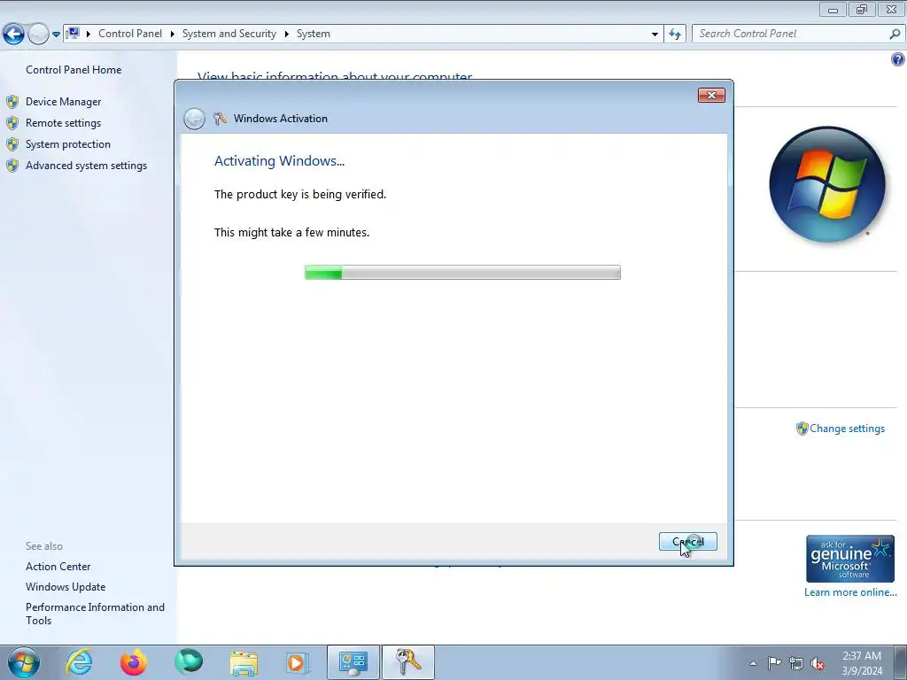Minimize the Control Panel window
This screenshot has width=907, height=680.
pyautogui.click(x=833, y=9)
